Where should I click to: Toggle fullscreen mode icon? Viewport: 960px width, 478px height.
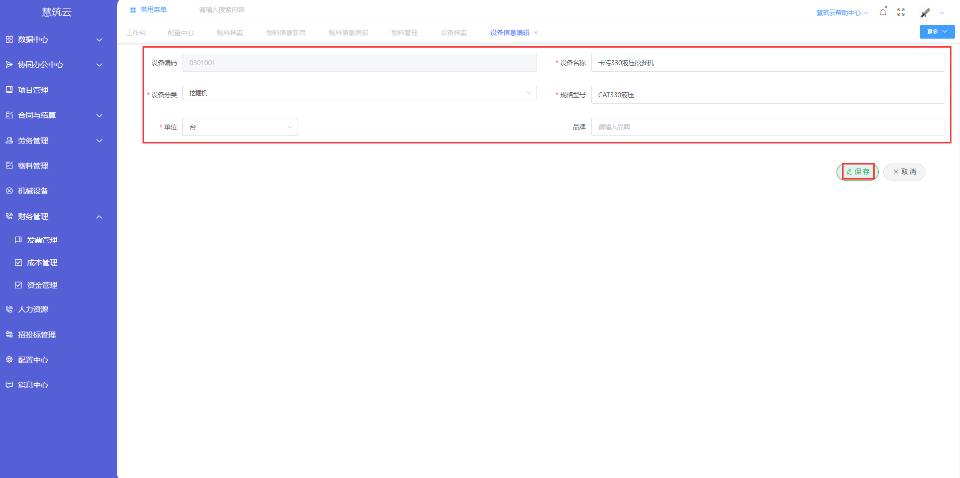coord(901,13)
